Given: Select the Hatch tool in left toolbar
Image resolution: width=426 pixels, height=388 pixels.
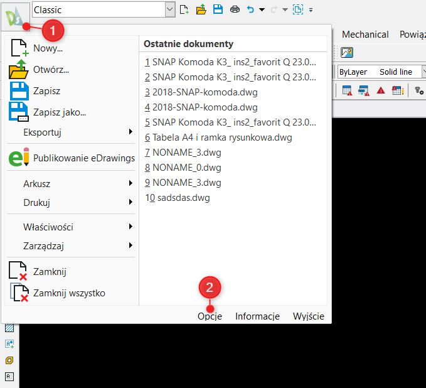Looking at the screenshot, I should (x=9, y=328).
